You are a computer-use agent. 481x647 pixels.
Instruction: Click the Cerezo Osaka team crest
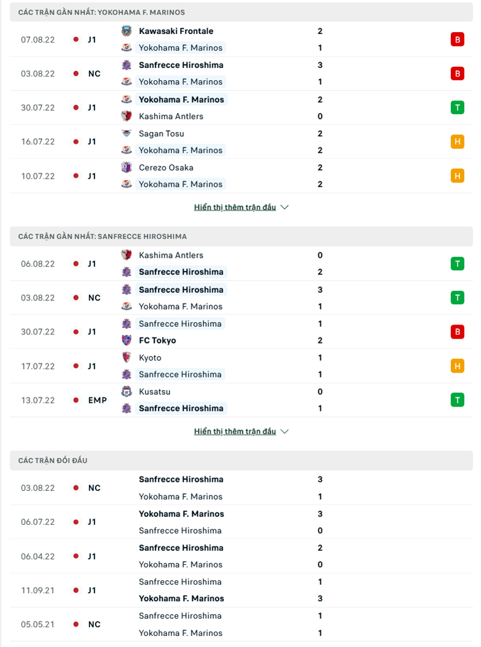click(126, 167)
